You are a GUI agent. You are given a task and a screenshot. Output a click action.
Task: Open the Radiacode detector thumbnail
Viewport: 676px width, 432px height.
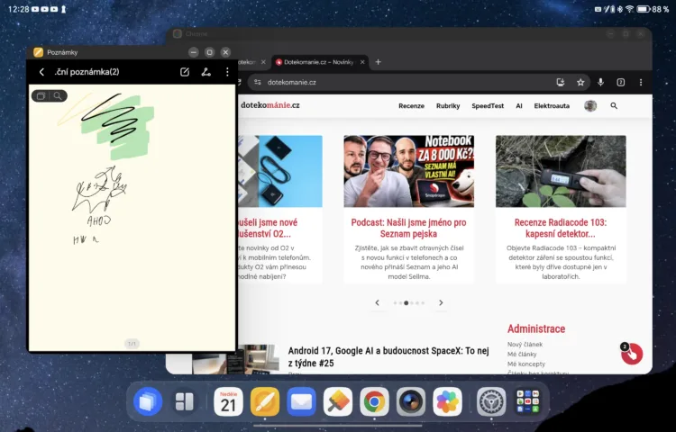561,171
